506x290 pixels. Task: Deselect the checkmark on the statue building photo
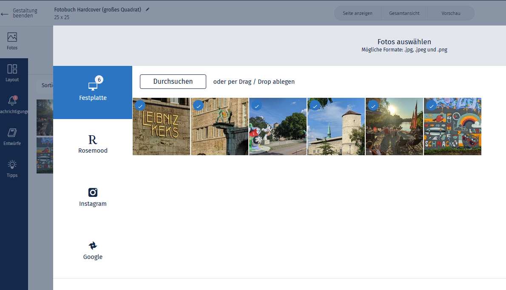click(198, 106)
